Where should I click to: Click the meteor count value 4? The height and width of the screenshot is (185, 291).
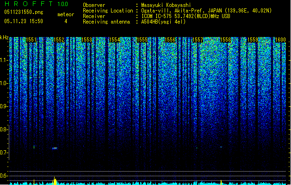tap(66, 21)
